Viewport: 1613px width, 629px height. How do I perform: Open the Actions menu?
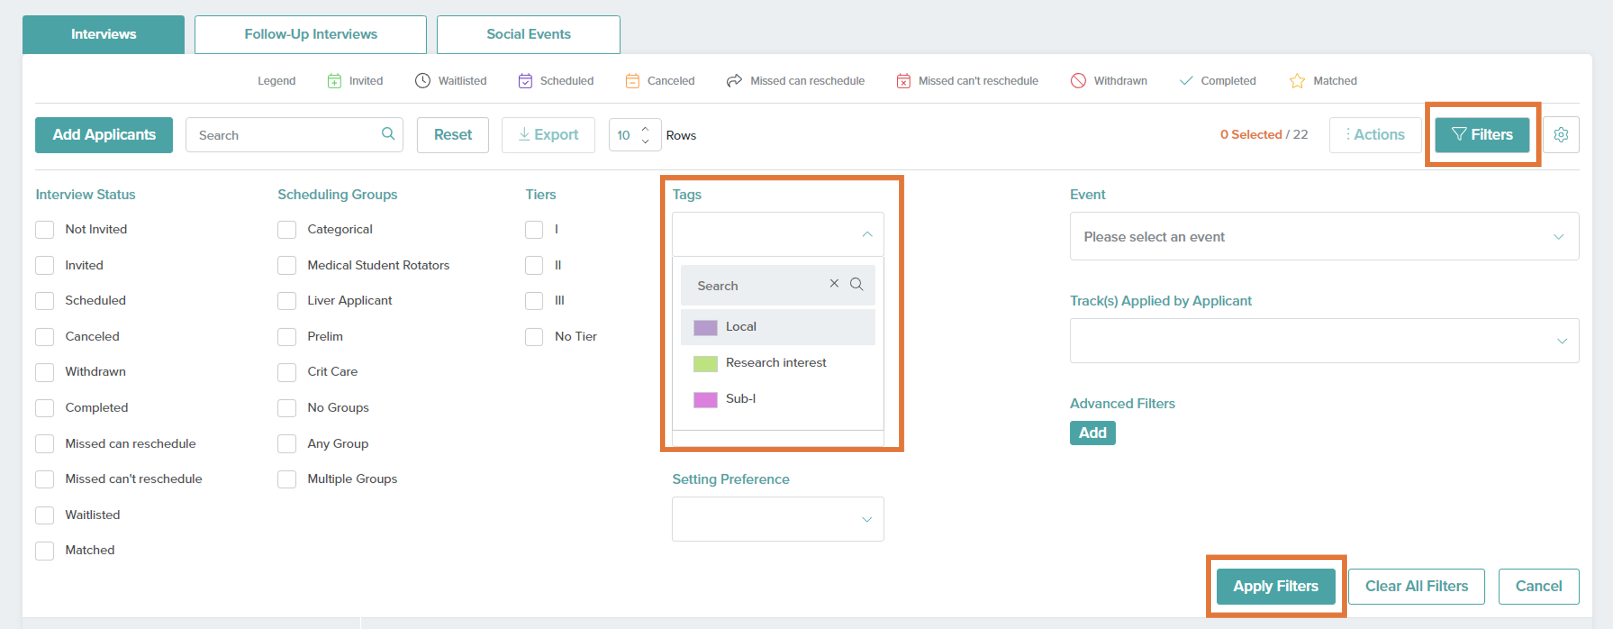(x=1376, y=135)
